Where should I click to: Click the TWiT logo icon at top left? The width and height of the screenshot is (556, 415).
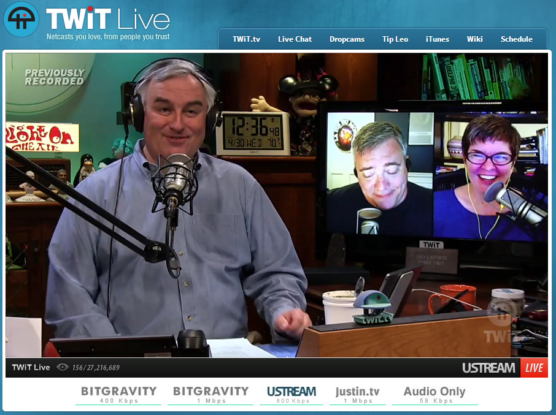tap(21, 20)
